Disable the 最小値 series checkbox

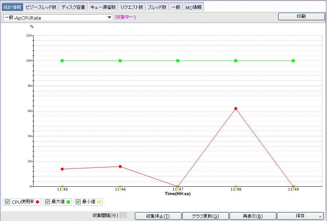pyautogui.click(x=78, y=202)
